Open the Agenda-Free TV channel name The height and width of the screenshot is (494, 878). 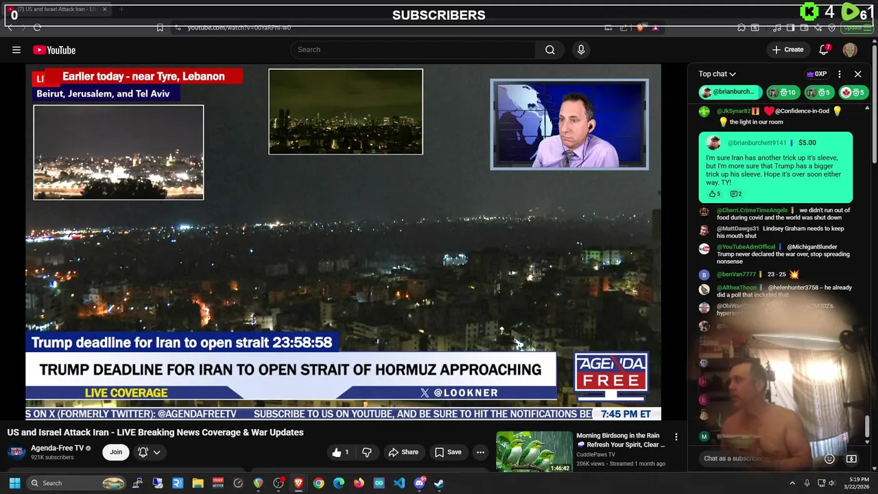pyautogui.click(x=57, y=448)
